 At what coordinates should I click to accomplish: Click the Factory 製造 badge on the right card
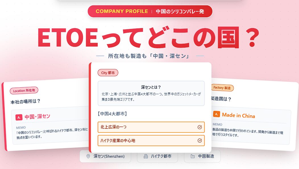coord(223,88)
